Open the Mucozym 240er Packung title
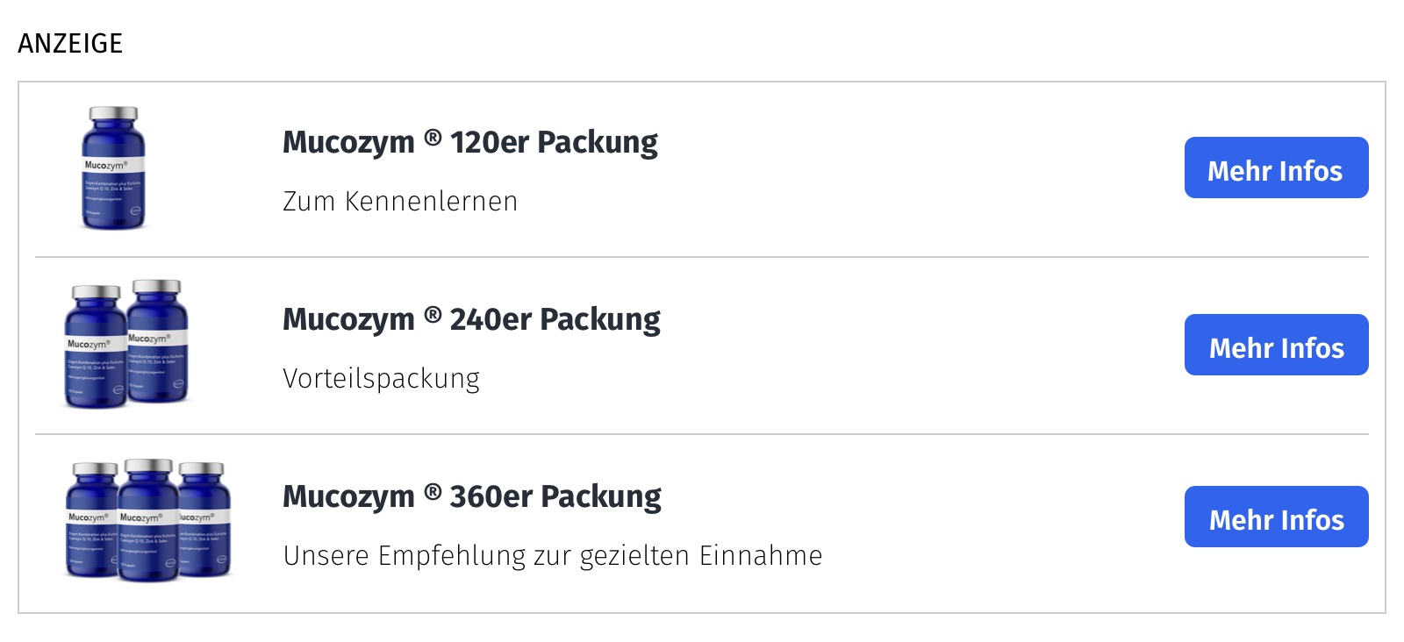1404x642 pixels. coord(471,319)
